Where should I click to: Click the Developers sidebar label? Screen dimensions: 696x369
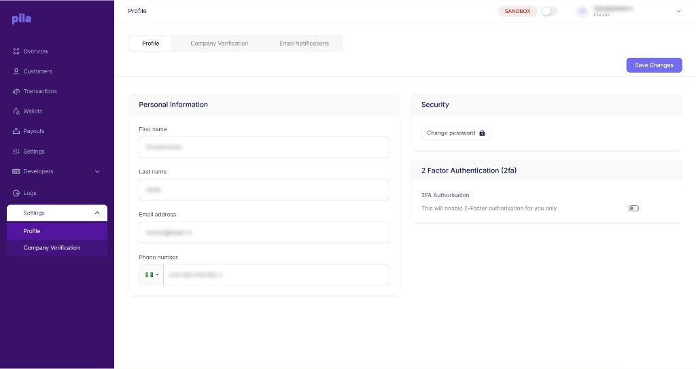38,171
